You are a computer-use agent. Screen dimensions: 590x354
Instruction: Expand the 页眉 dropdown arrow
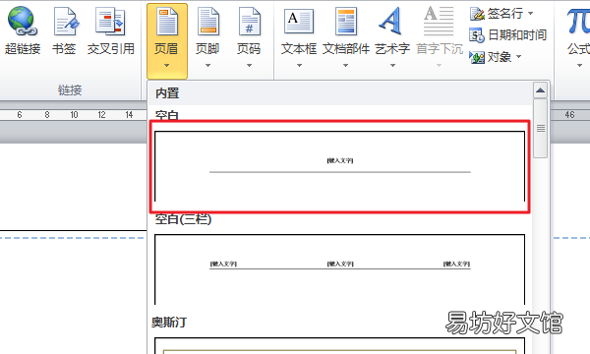coord(167,66)
